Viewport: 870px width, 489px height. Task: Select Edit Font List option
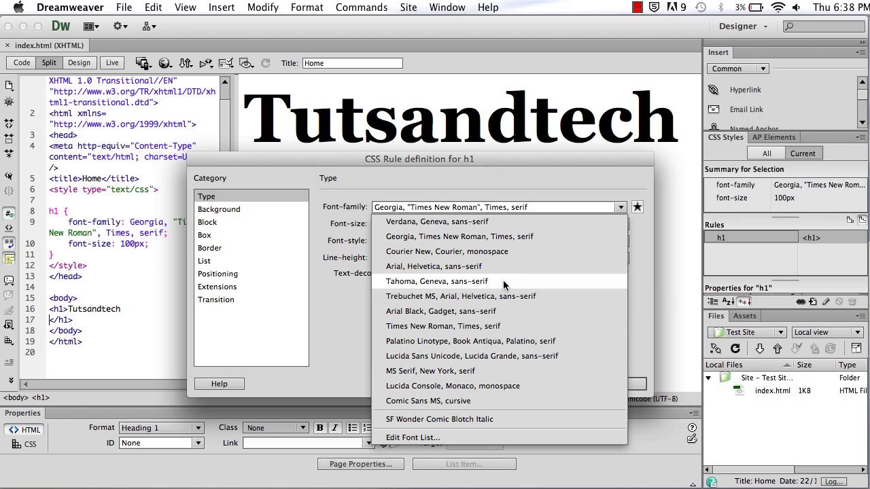(x=500, y=437)
